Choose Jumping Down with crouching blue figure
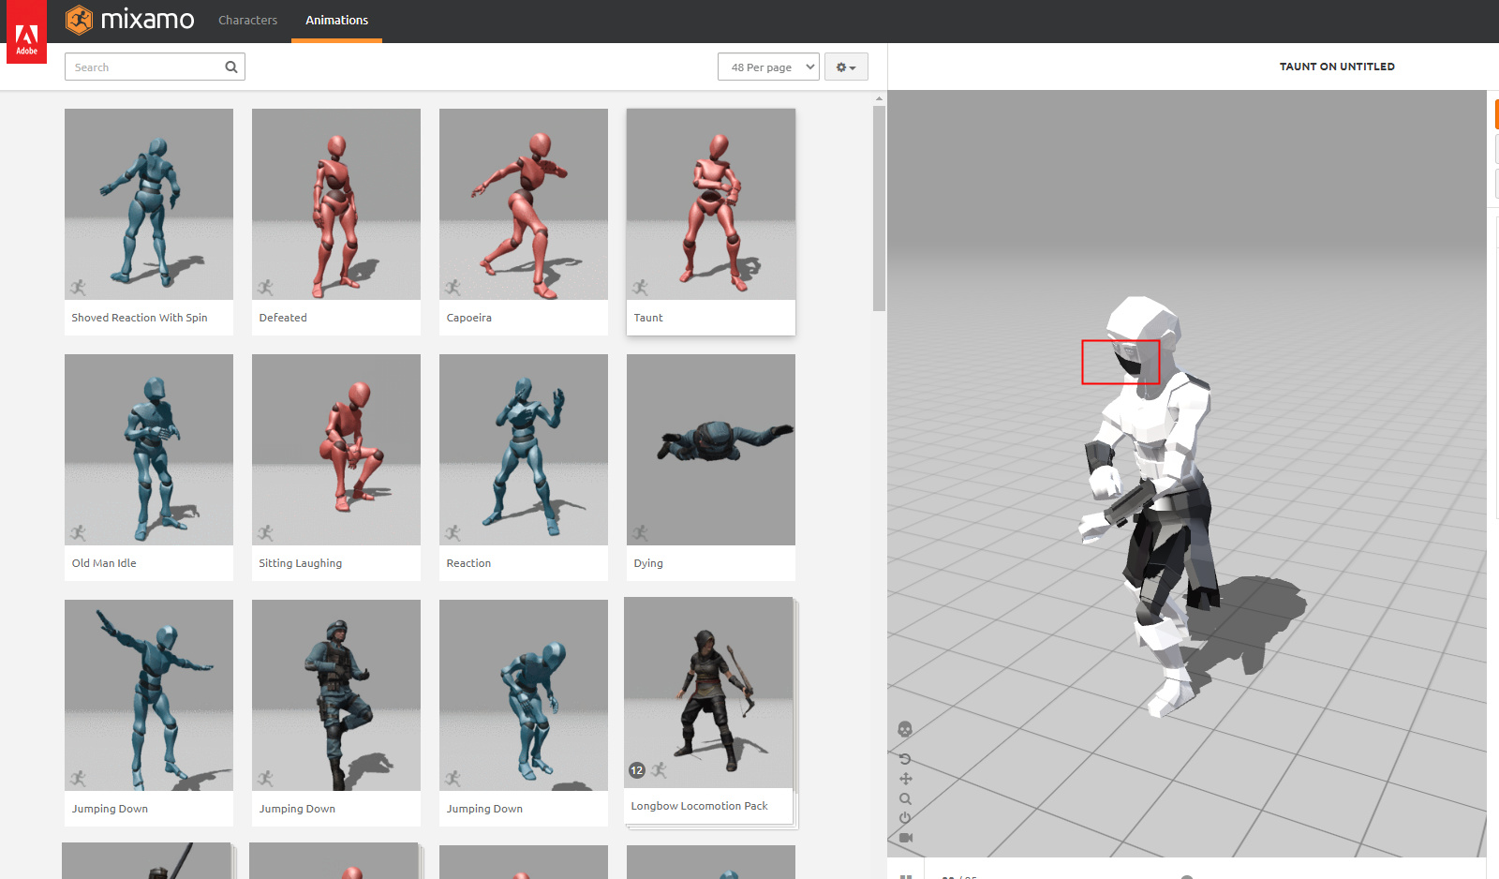The image size is (1499, 879). pyautogui.click(x=524, y=695)
